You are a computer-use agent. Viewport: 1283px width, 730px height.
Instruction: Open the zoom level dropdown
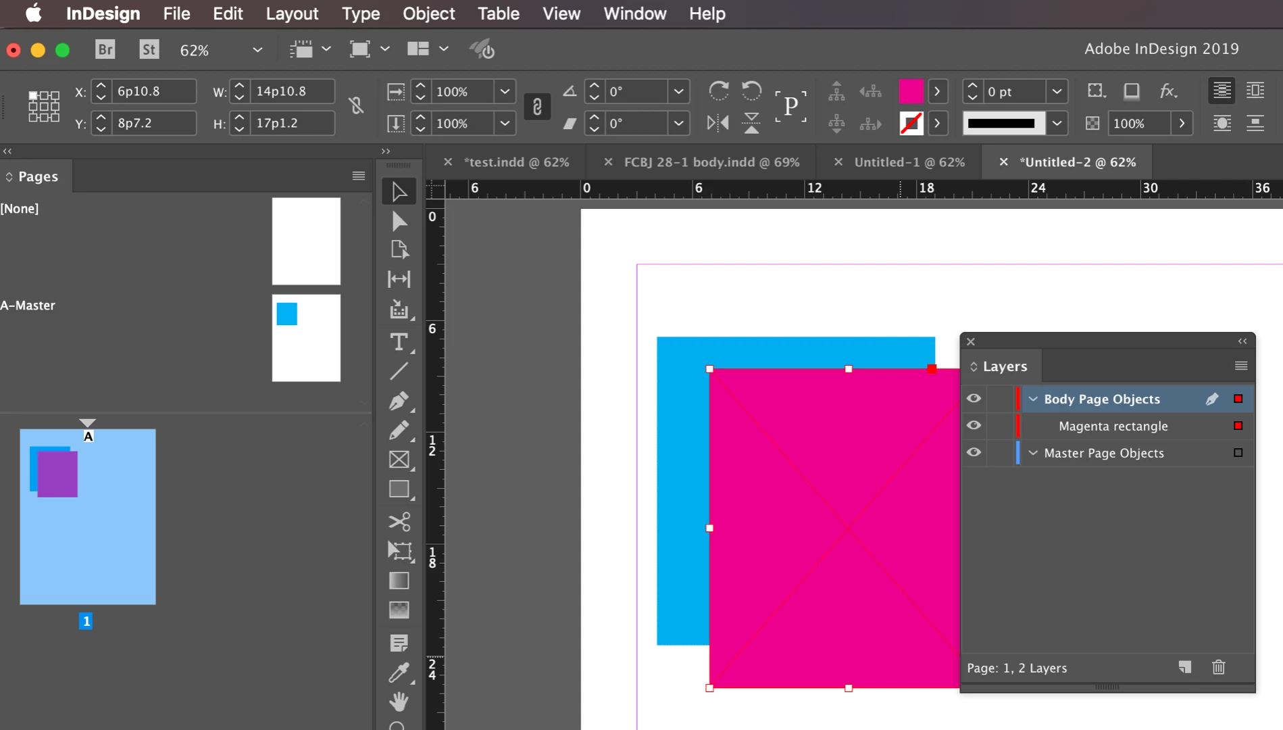(x=257, y=49)
